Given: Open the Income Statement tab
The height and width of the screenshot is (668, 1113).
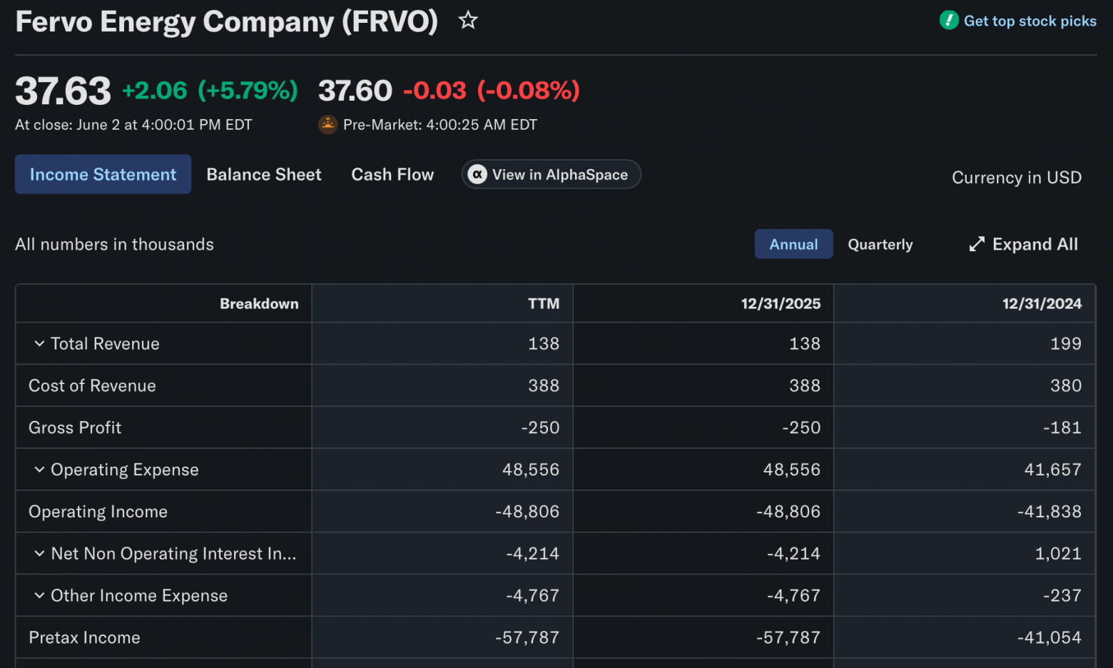Looking at the screenshot, I should point(103,174).
